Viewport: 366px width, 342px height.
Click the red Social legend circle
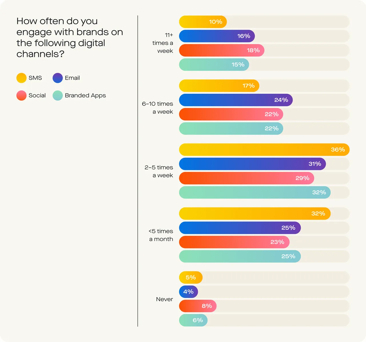21,95
